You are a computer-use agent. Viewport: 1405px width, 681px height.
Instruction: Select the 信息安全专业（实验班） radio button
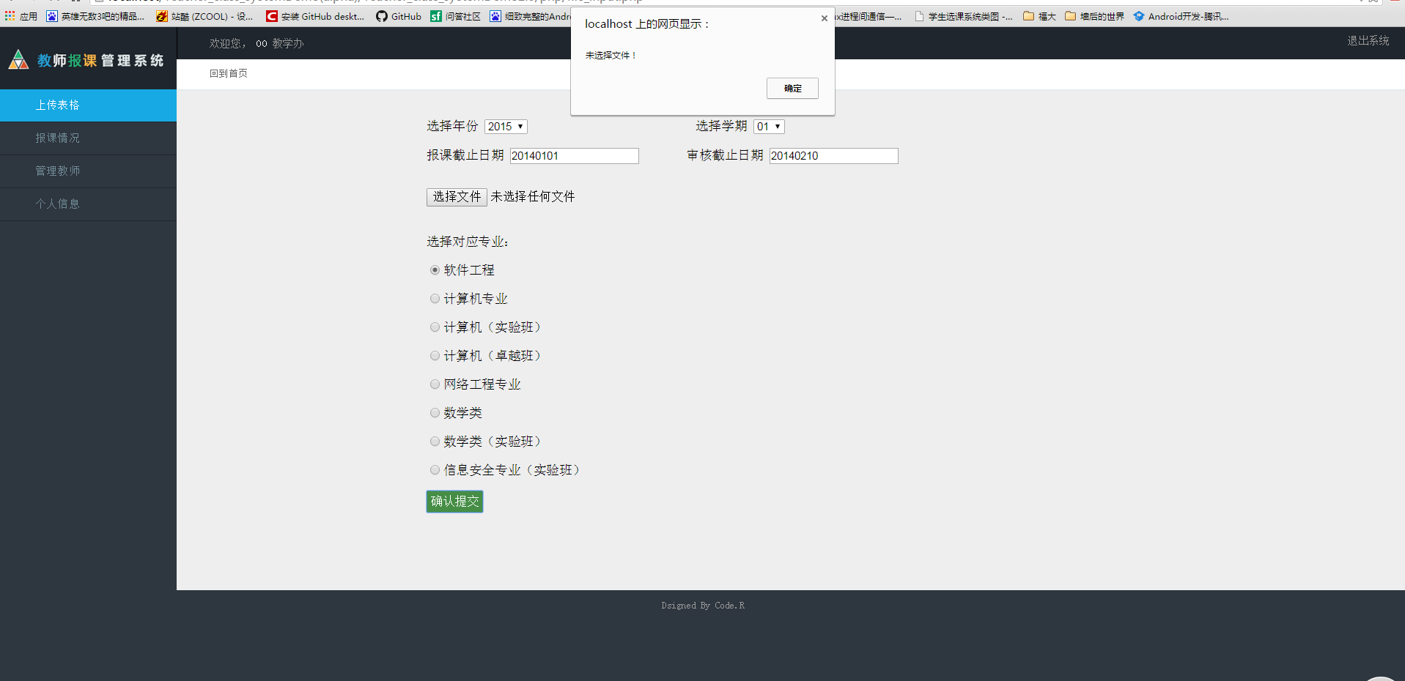click(x=435, y=470)
